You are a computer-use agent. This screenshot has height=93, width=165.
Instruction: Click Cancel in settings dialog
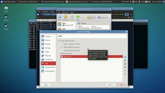click(111, 85)
